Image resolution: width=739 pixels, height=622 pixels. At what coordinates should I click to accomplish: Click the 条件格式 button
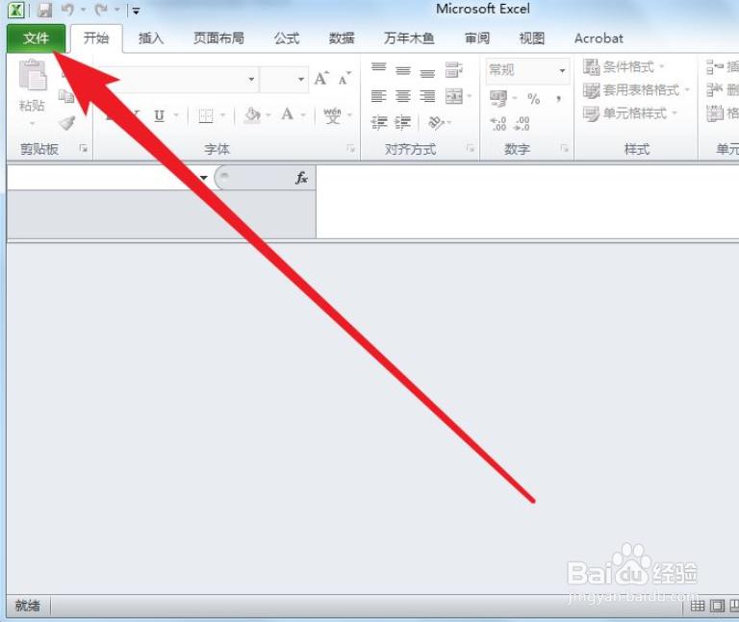tap(624, 67)
